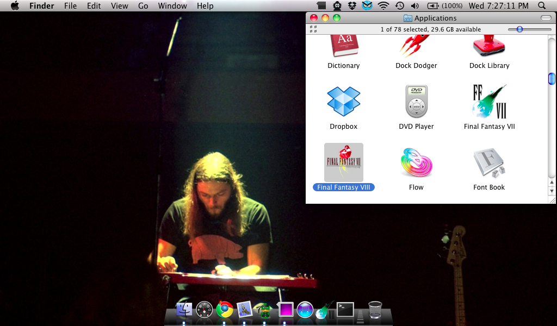
Task: Click the 'Final Fantasy VIII' label
Action: coord(344,187)
